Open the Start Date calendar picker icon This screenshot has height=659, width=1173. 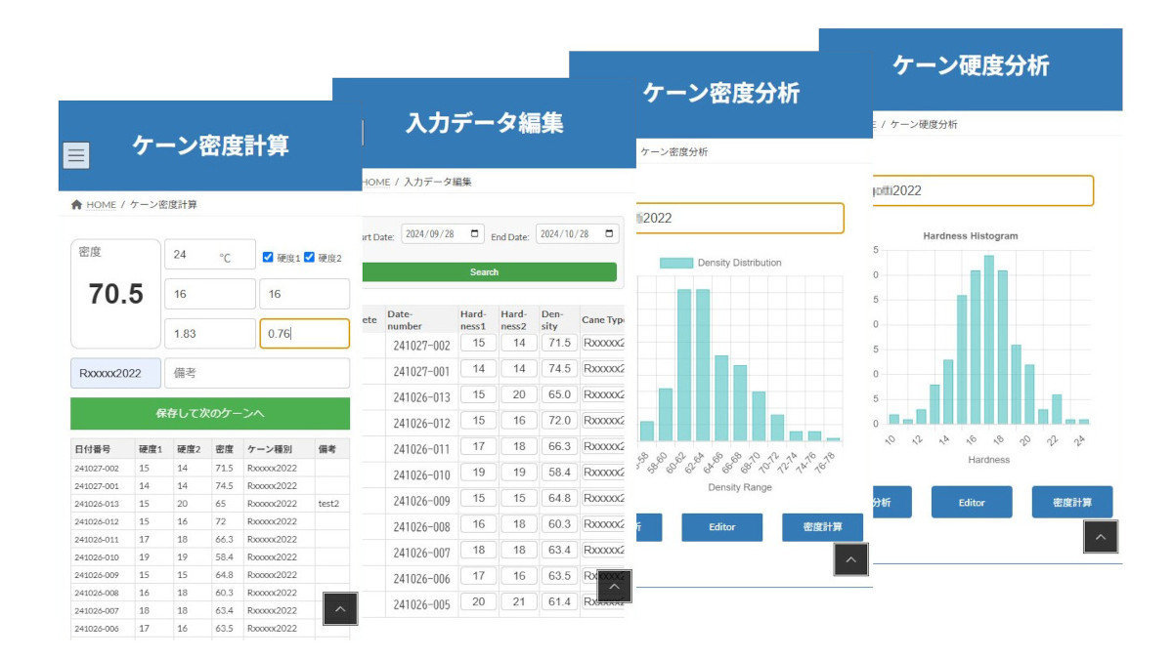tap(476, 234)
